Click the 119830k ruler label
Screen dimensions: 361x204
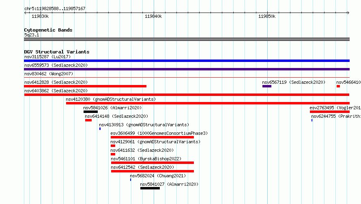[40, 16]
